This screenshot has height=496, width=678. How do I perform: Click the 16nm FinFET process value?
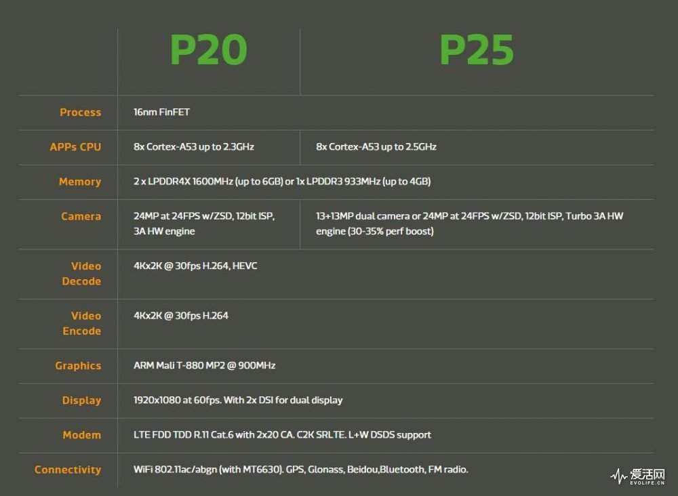pos(161,112)
